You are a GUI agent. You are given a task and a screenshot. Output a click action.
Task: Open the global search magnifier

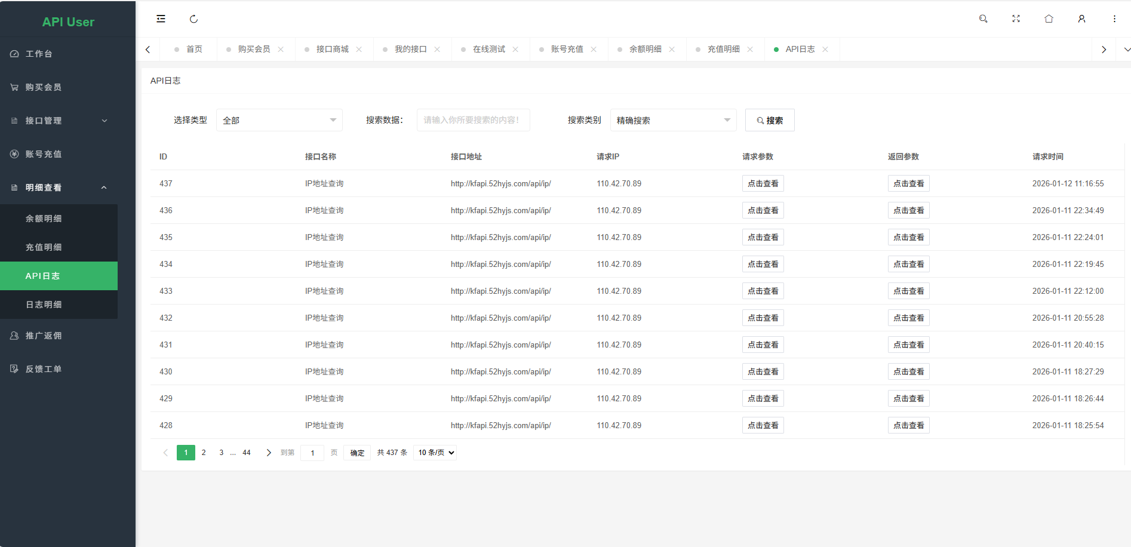click(983, 19)
